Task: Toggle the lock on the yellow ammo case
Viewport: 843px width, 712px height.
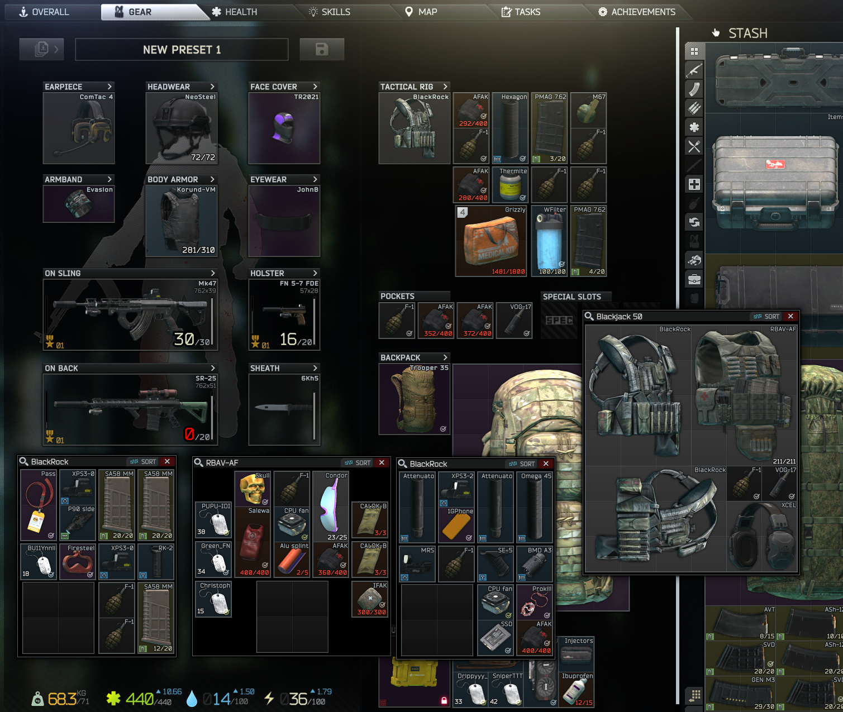Action: tap(444, 700)
